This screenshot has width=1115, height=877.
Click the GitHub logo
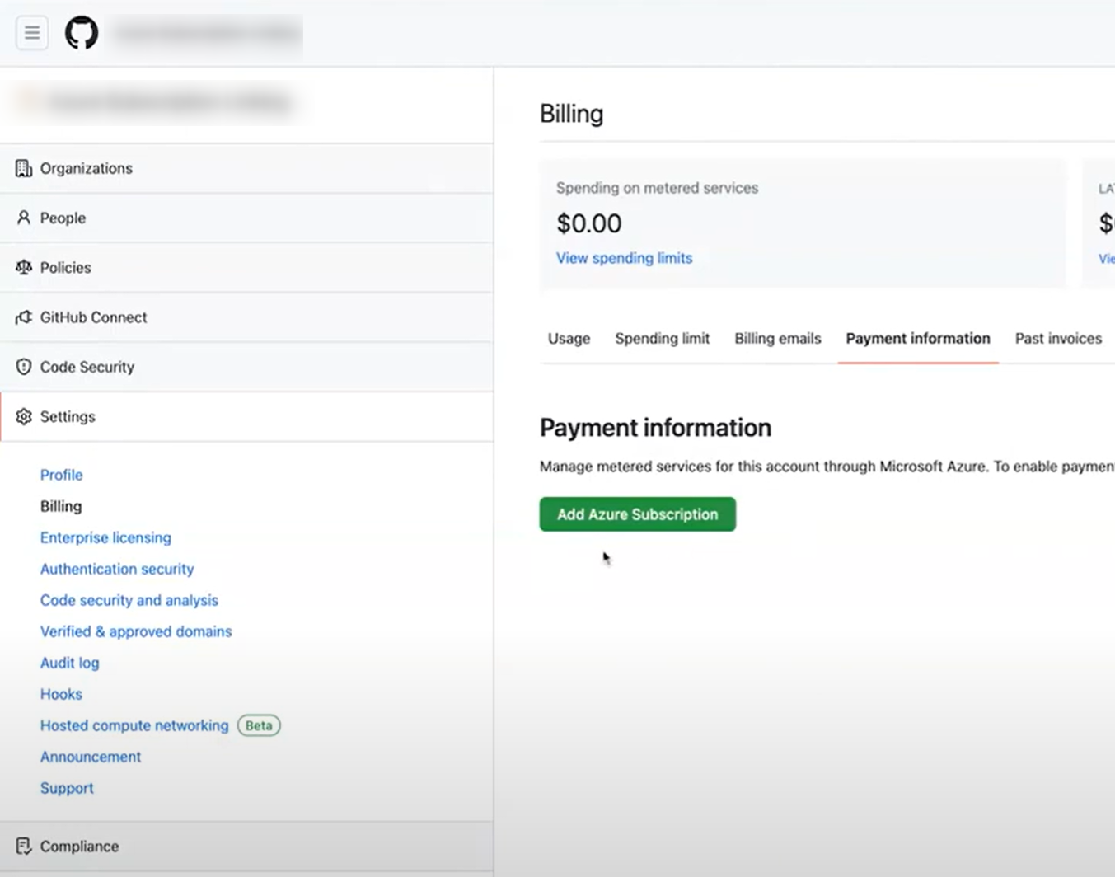click(x=81, y=32)
